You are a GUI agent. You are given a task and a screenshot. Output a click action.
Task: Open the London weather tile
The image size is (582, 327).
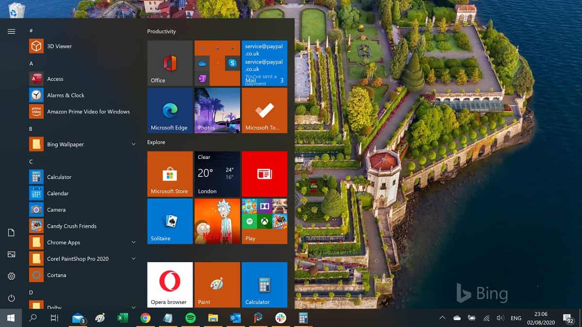(217, 174)
